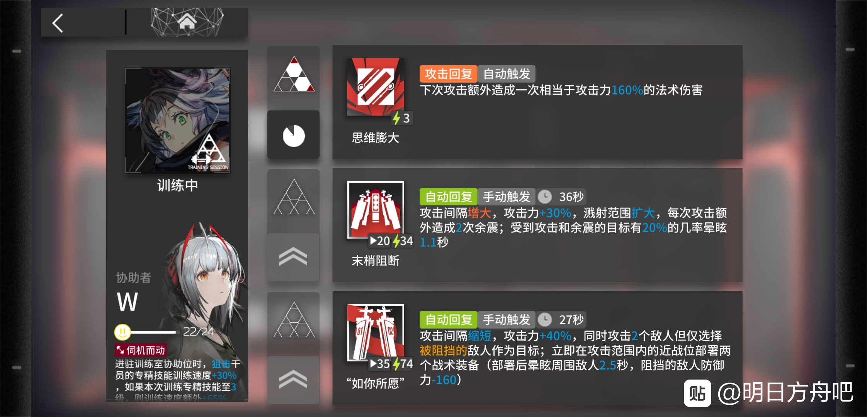Expand upgrade chevron for 如你所愿
867x417 pixels.
(293, 380)
